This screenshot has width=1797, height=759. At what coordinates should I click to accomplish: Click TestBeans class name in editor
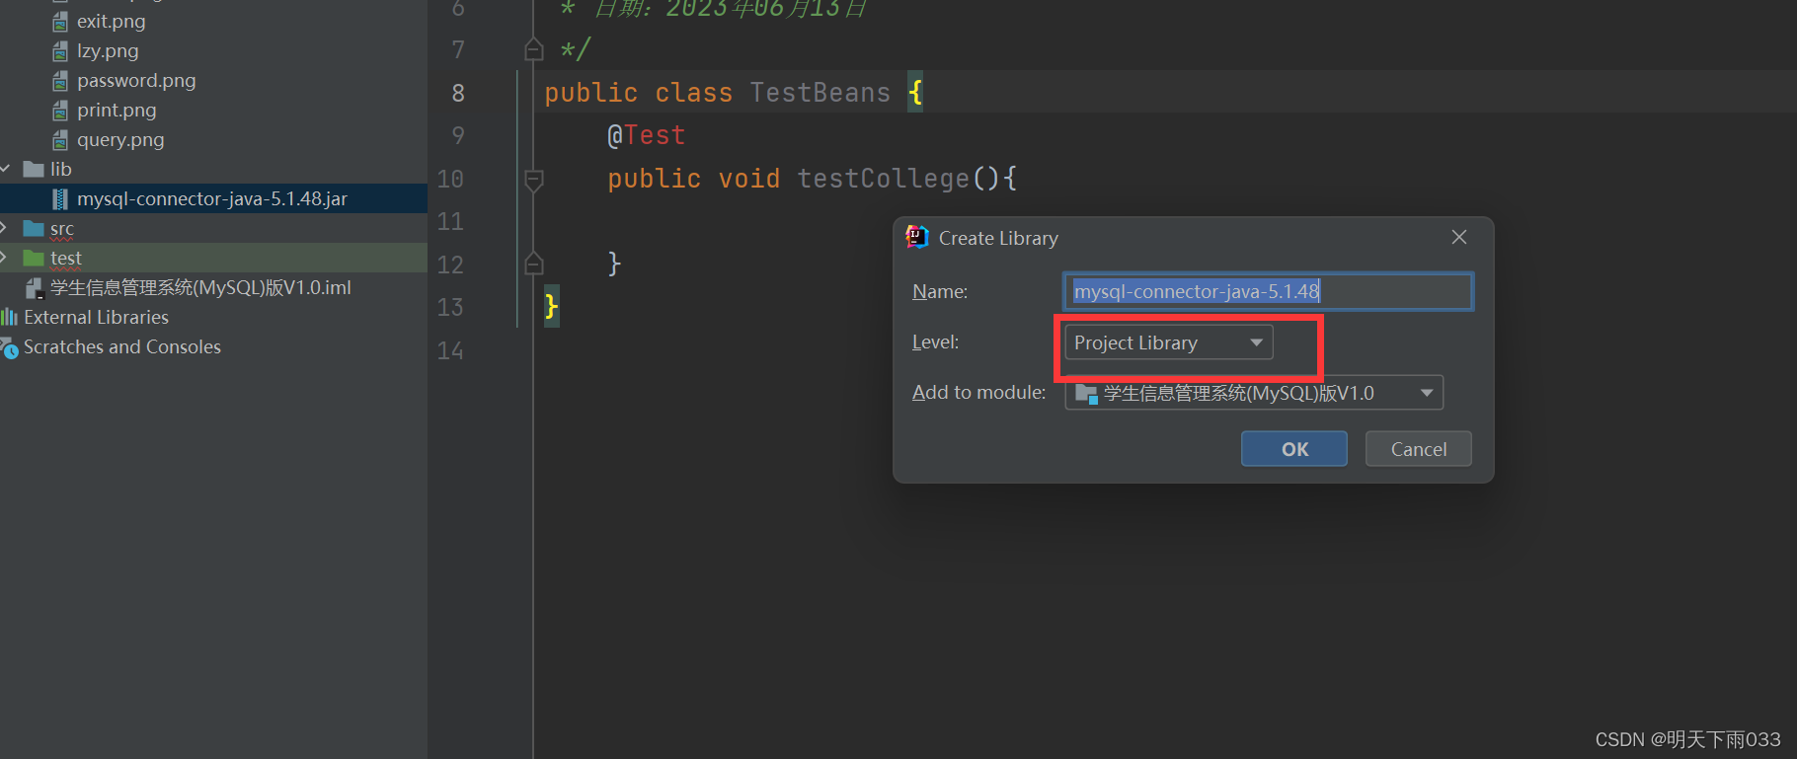click(x=820, y=93)
